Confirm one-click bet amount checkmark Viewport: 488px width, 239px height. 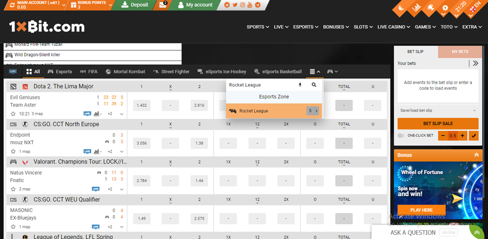point(473,136)
